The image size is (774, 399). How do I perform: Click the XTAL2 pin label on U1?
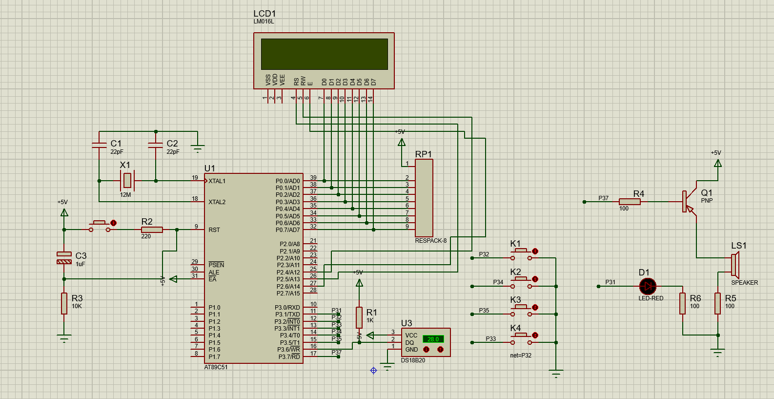pyautogui.click(x=217, y=202)
